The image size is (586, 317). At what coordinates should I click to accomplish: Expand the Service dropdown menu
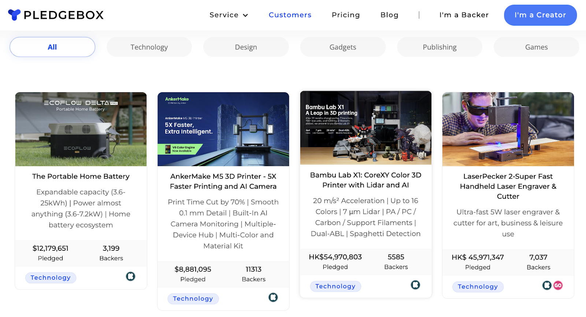coord(229,15)
